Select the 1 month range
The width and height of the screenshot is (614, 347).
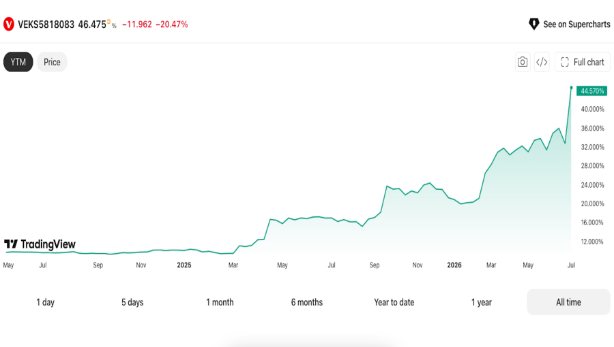(220, 302)
